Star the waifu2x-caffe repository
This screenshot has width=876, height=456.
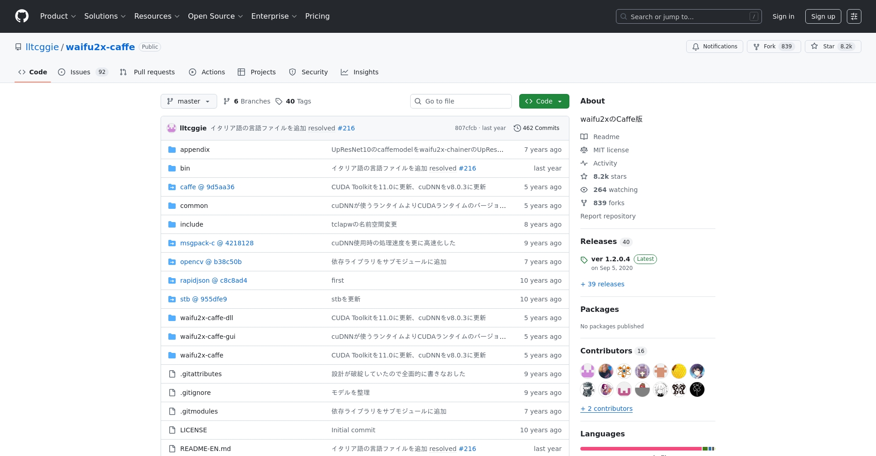[x=833, y=47]
